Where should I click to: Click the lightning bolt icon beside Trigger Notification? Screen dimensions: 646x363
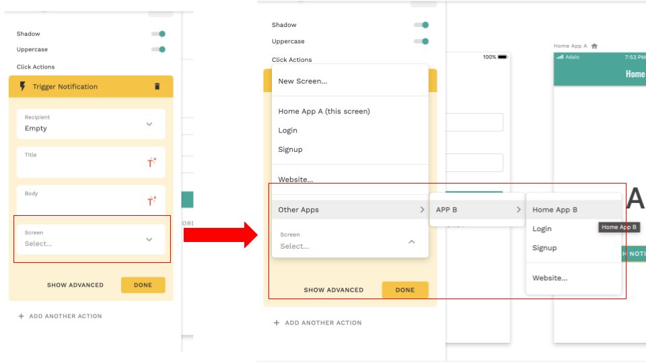pyautogui.click(x=23, y=87)
